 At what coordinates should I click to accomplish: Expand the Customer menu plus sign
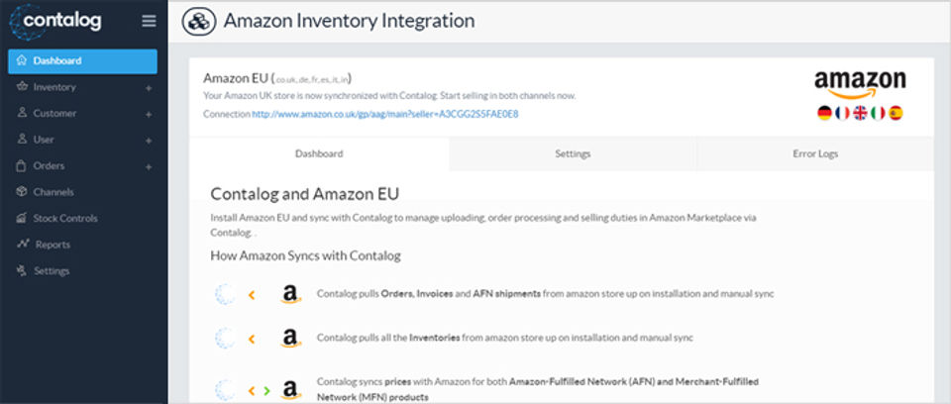tap(149, 114)
